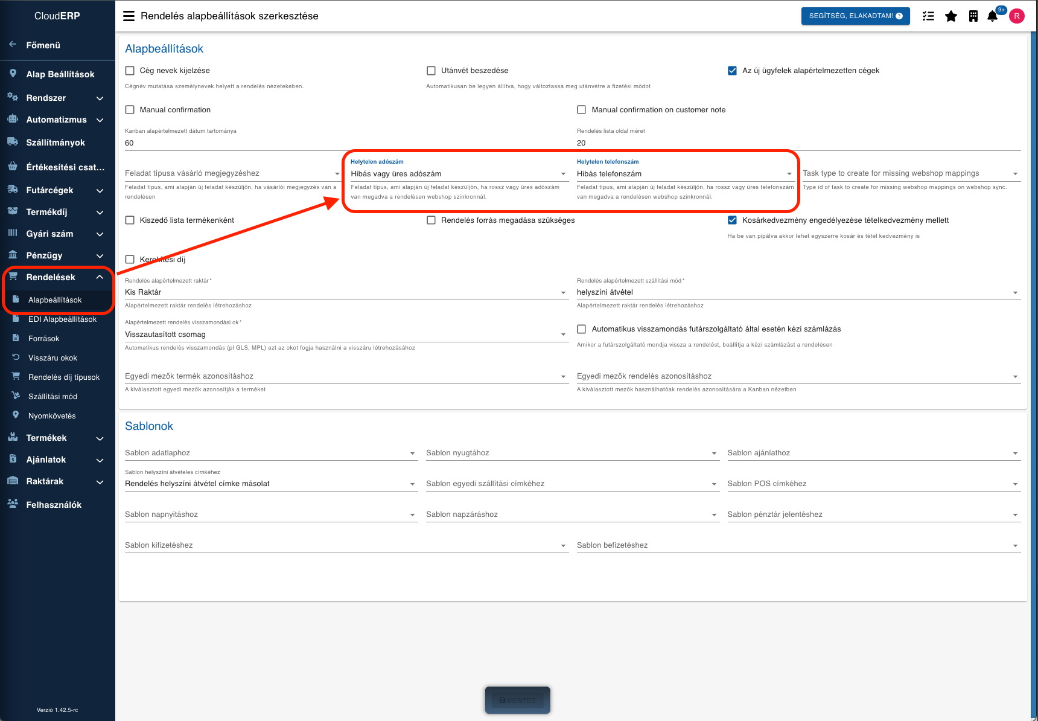Screen dimensions: 1038x721
Task: Enable the Cég nevek kijelzése checkbox
Action: pyautogui.click(x=130, y=71)
